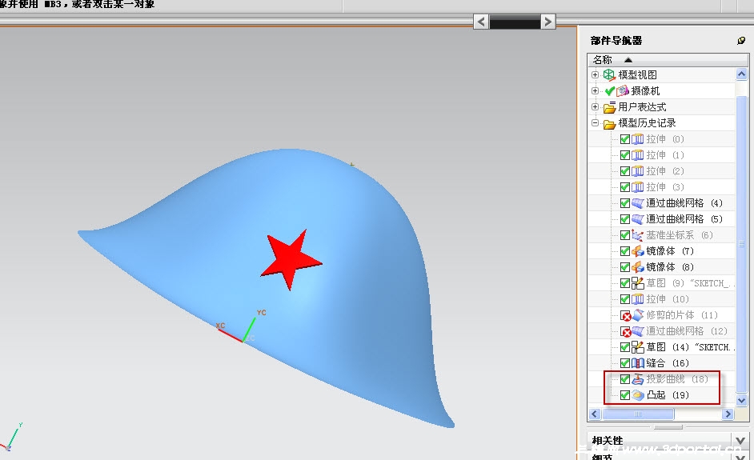
Task: Expand the 细节 panel section
Action: [x=740, y=456]
